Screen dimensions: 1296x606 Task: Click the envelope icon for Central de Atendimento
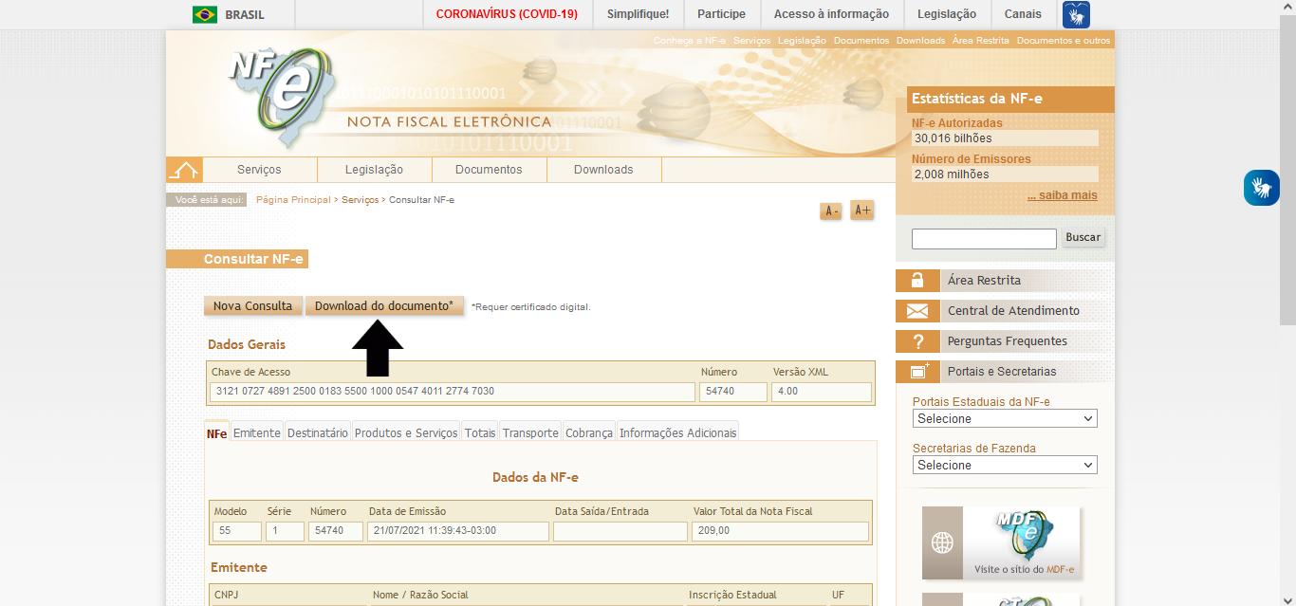(x=916, y=311)
